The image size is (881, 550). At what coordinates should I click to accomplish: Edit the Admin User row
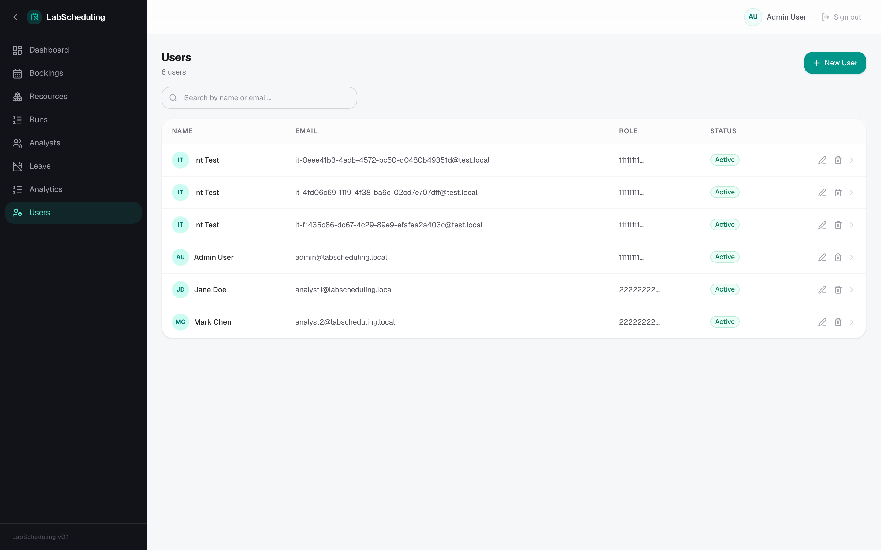click(x=822, y=257)
